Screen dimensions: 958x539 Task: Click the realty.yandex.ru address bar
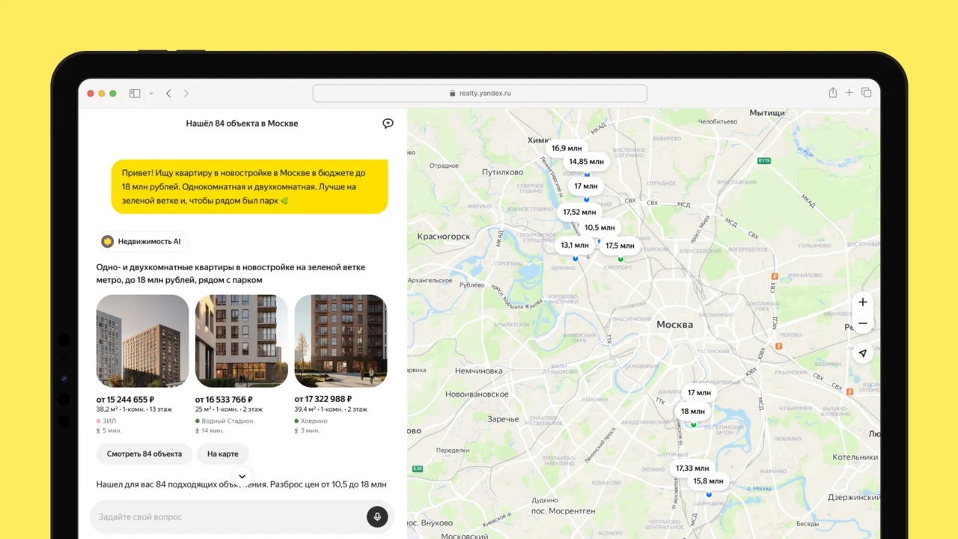(479, 94)
